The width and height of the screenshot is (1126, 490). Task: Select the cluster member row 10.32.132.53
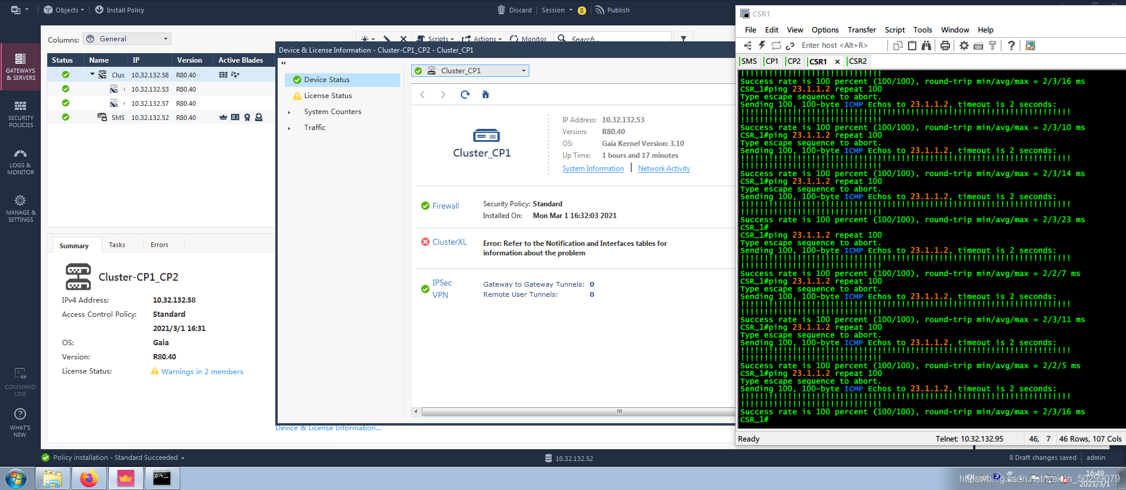click(x=161, y=89)
